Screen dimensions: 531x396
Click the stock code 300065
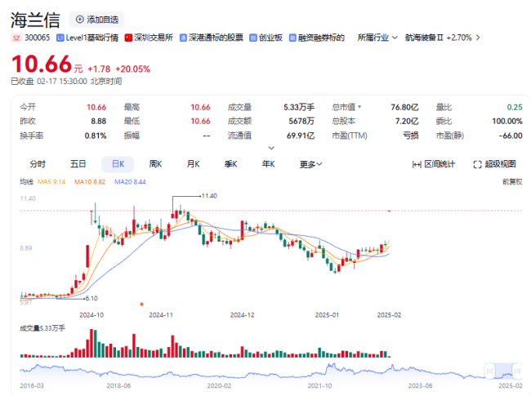coord(38,38)
